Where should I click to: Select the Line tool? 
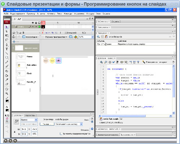click(7, 53)
